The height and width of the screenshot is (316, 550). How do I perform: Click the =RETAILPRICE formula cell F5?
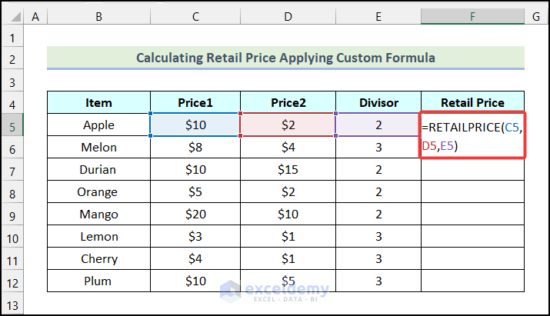click(472, 135)
